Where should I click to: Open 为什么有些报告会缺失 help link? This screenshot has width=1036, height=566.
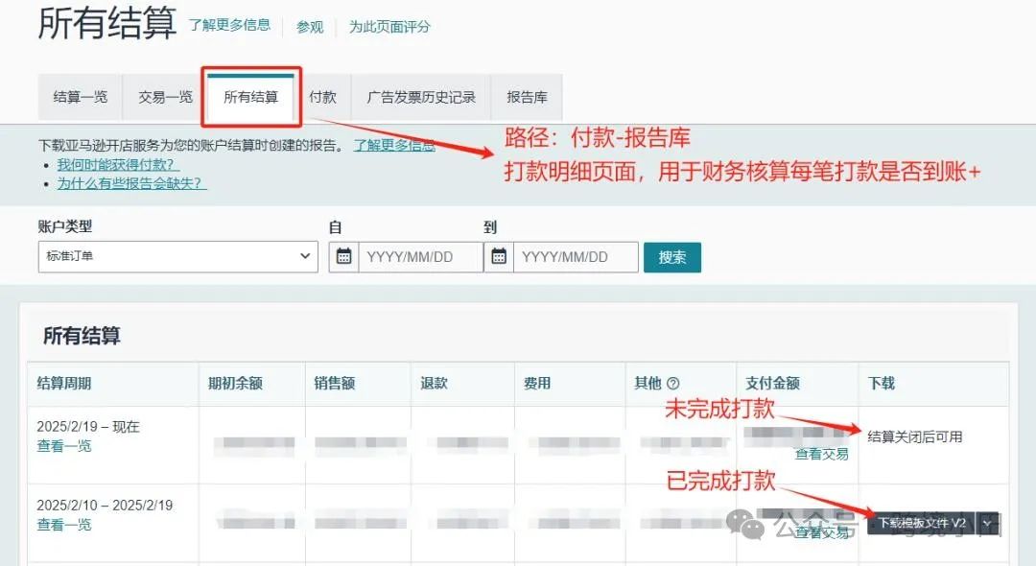(x=132, y=183)
